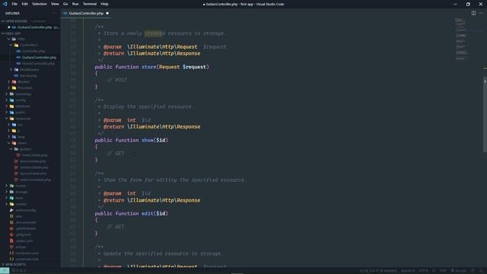The width and height of the screenshot is (487, 274).
Task: Click the bootstrap folder icon
Action: coord(12,94)
